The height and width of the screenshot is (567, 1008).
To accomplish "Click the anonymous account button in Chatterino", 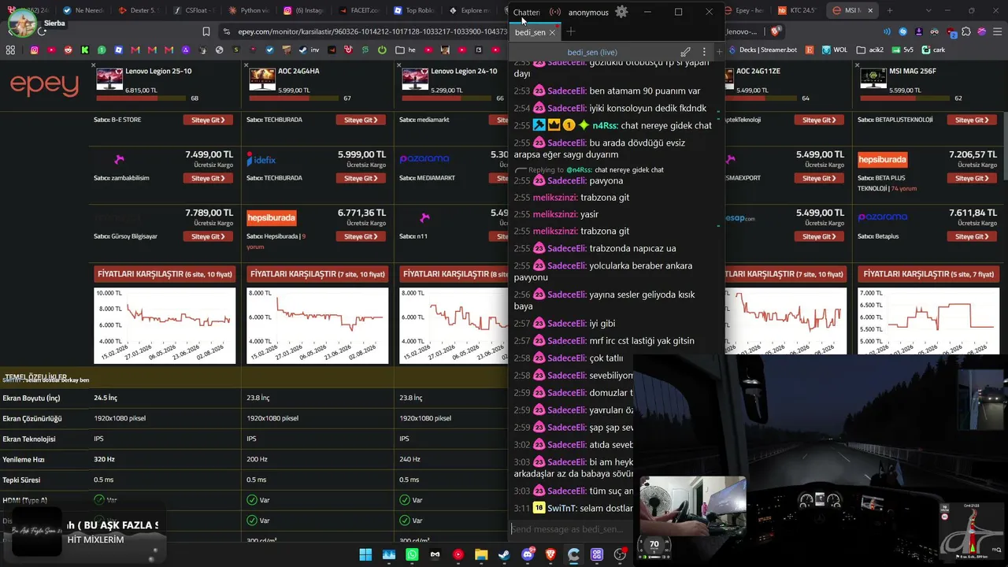I will [588, 13].
